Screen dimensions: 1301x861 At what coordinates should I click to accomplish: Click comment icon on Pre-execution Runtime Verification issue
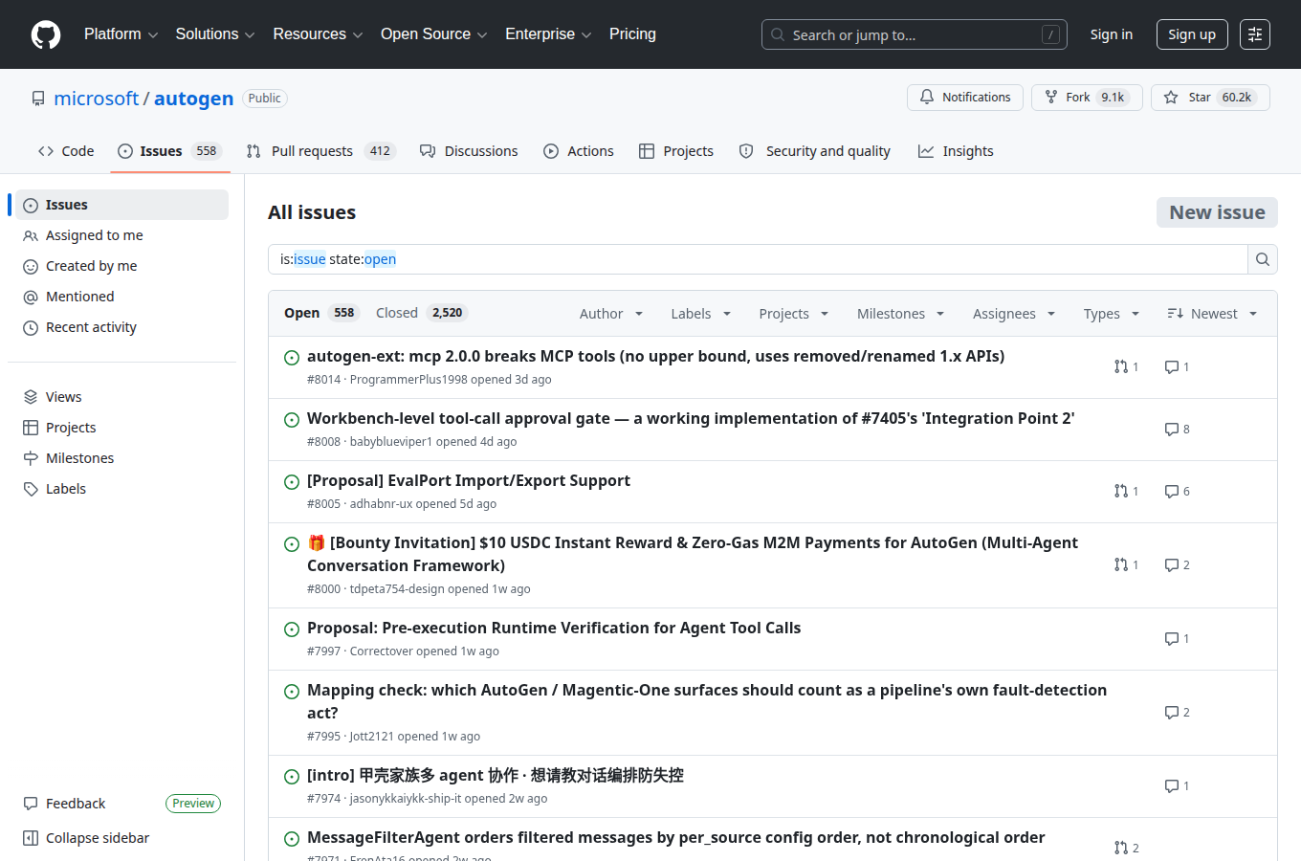click(x=1171, y=639)
